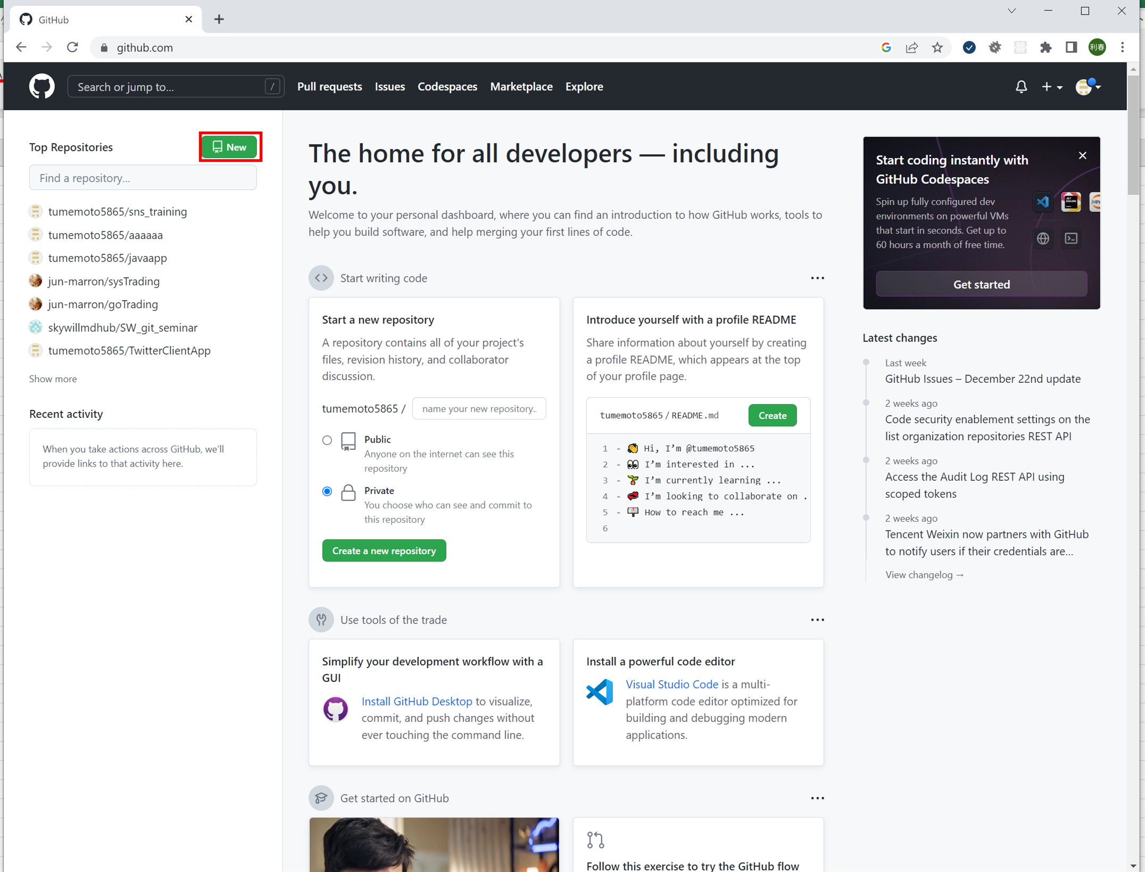This screenshot has height=872, width=1145.
Task: Click the GitHub logo in the header
Action: click(42, 86)
